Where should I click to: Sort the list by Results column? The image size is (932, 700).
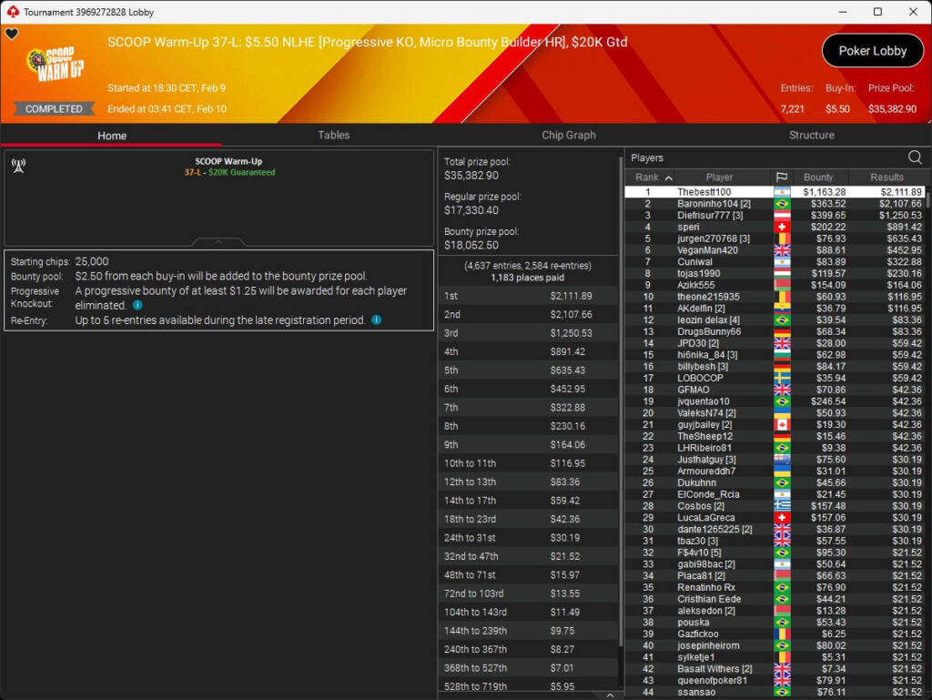(886, 178)
